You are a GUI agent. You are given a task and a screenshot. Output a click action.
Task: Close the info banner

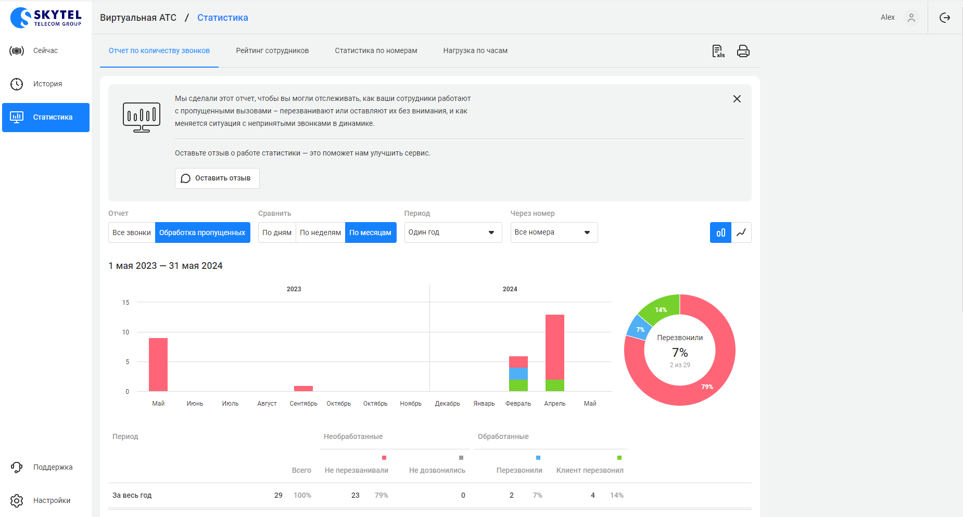(737, 99)
